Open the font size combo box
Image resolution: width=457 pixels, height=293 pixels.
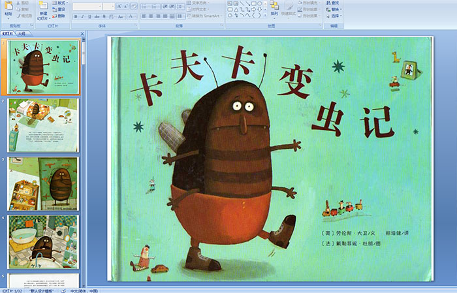coord(108,7)
